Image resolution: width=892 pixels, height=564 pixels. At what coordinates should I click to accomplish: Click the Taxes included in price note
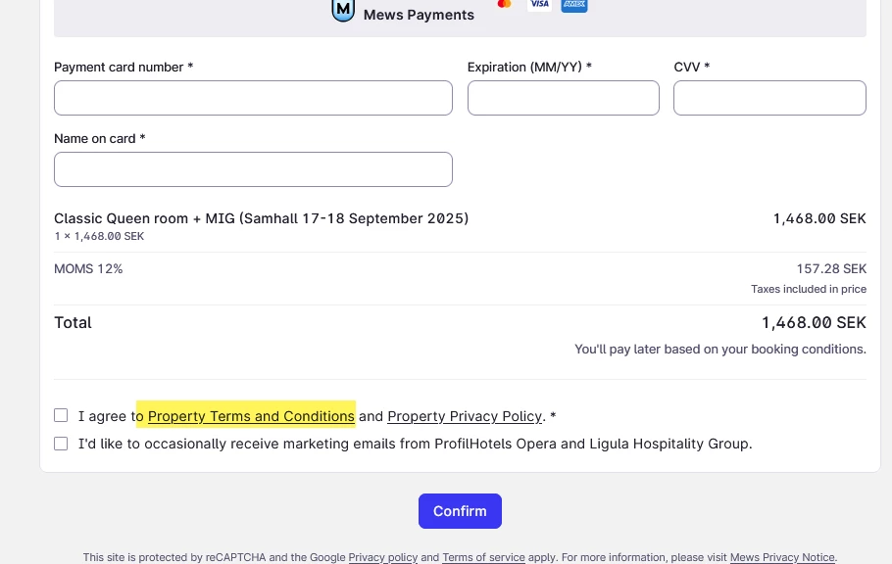click(809, 289)
